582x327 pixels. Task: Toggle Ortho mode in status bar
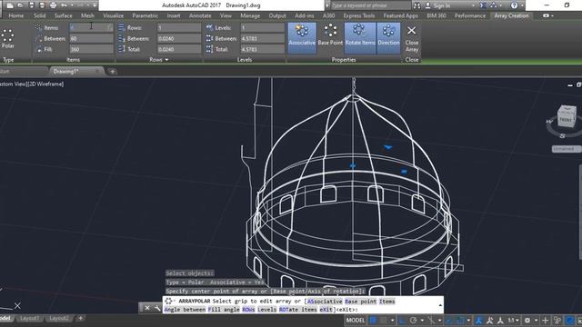click(x=401, y=320)
